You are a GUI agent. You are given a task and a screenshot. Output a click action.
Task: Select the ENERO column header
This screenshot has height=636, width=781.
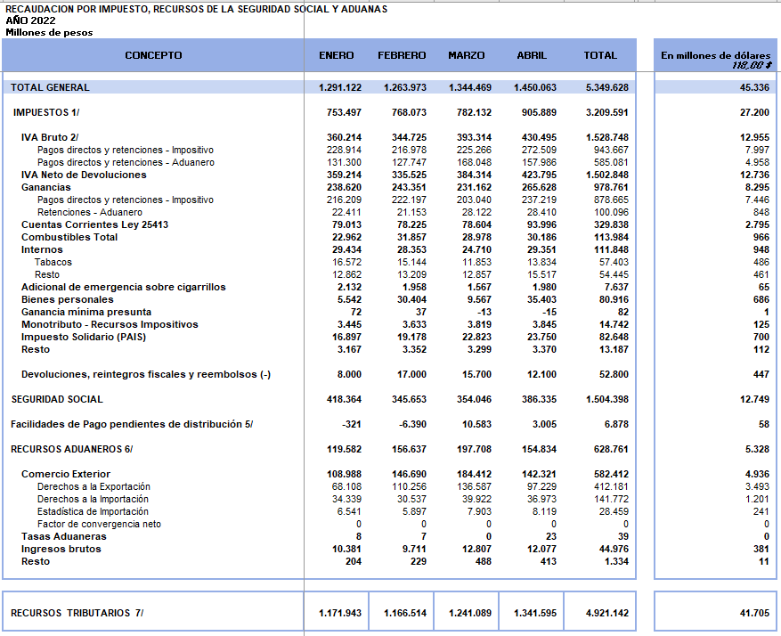tap(336, 55)
